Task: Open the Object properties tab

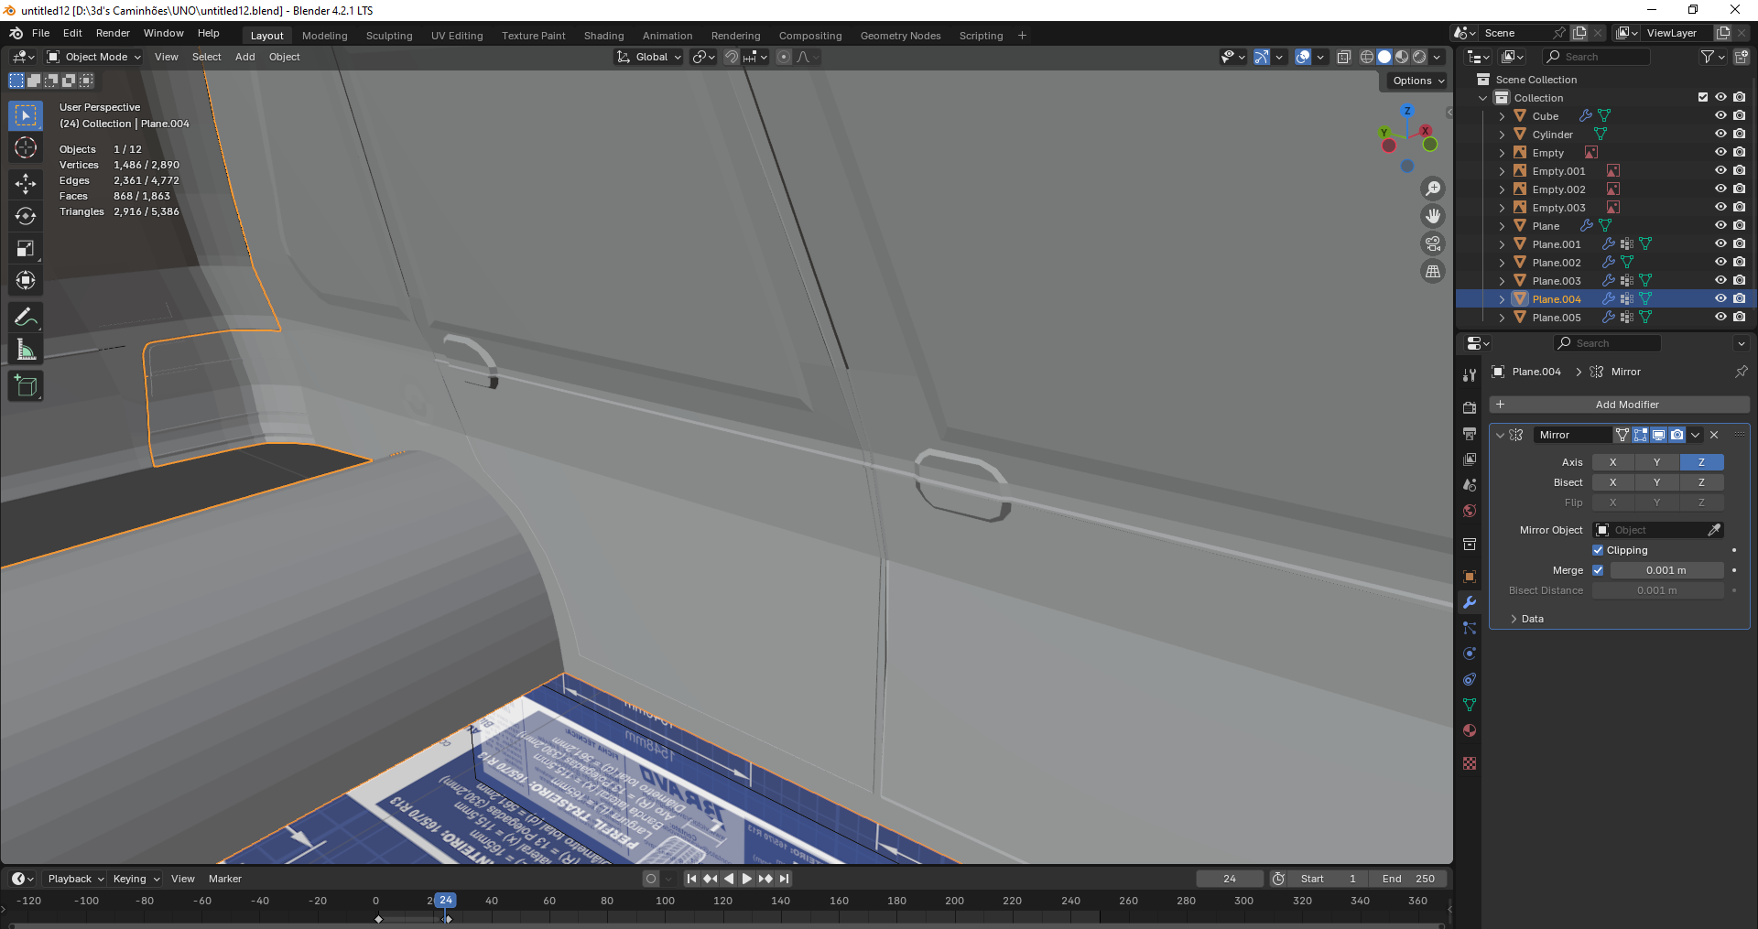Action: pos(1470,577)
